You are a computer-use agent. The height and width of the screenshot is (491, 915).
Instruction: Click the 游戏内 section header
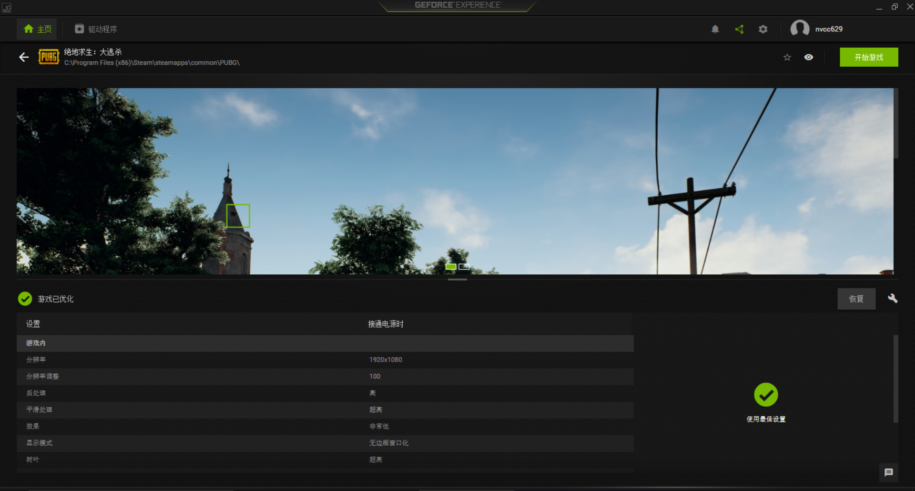pos(325,343)
